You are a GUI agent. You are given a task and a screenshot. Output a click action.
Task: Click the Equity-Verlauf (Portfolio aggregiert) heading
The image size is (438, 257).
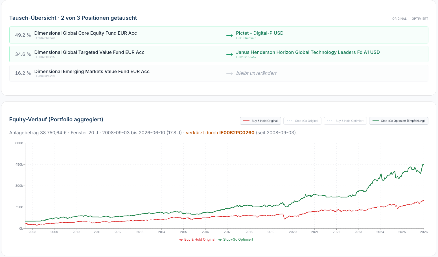(x=56, y=119)
